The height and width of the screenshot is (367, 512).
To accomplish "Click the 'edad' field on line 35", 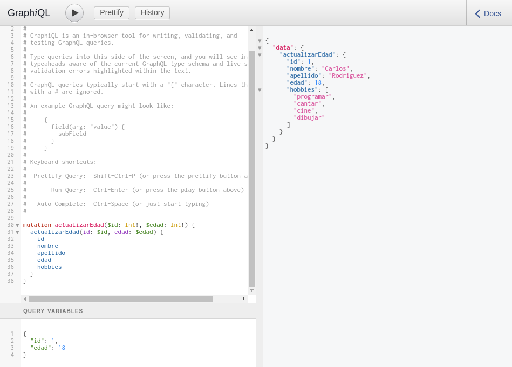I will point(44,260).
